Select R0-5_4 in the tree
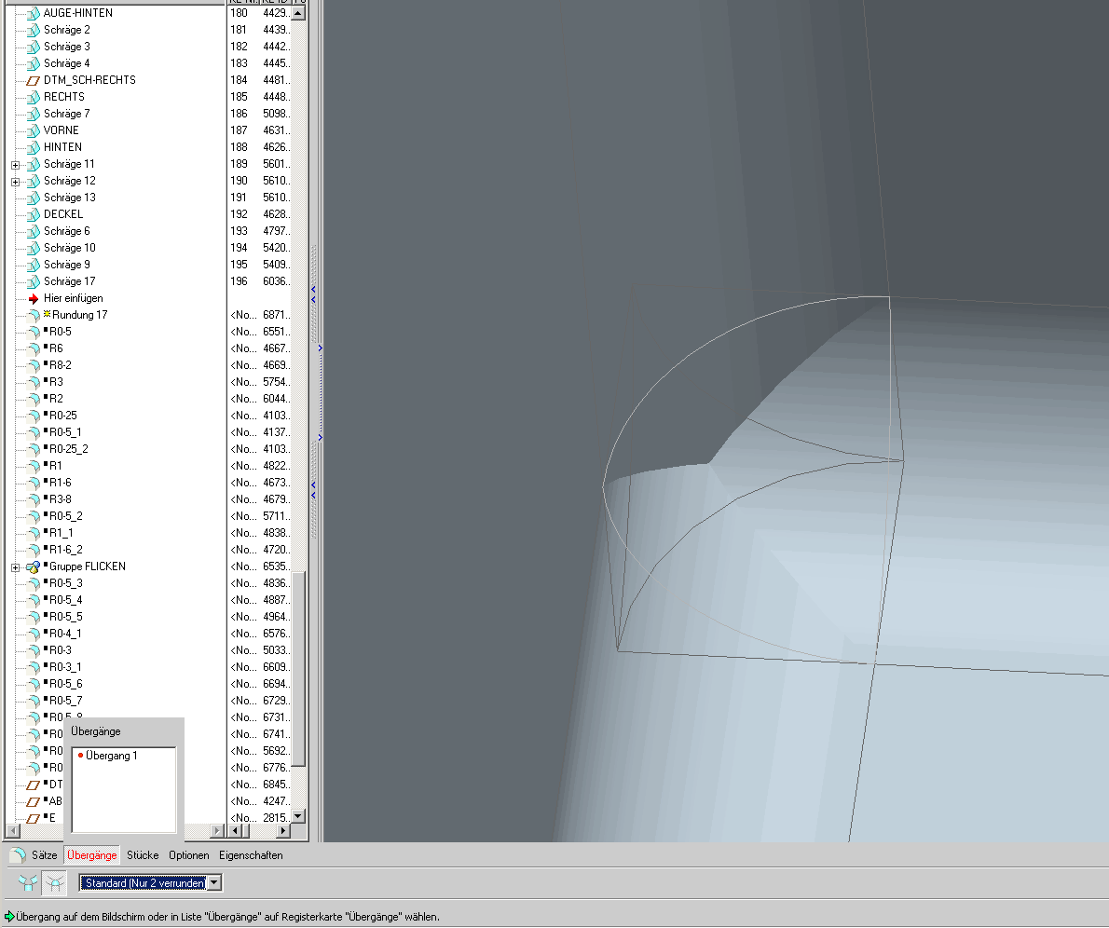The image size is (1109, 928). [x=66, y=600]
